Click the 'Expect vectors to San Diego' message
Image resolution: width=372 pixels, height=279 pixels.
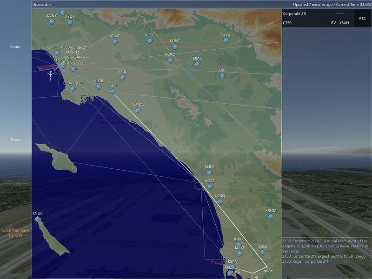[x=323, y=256]
